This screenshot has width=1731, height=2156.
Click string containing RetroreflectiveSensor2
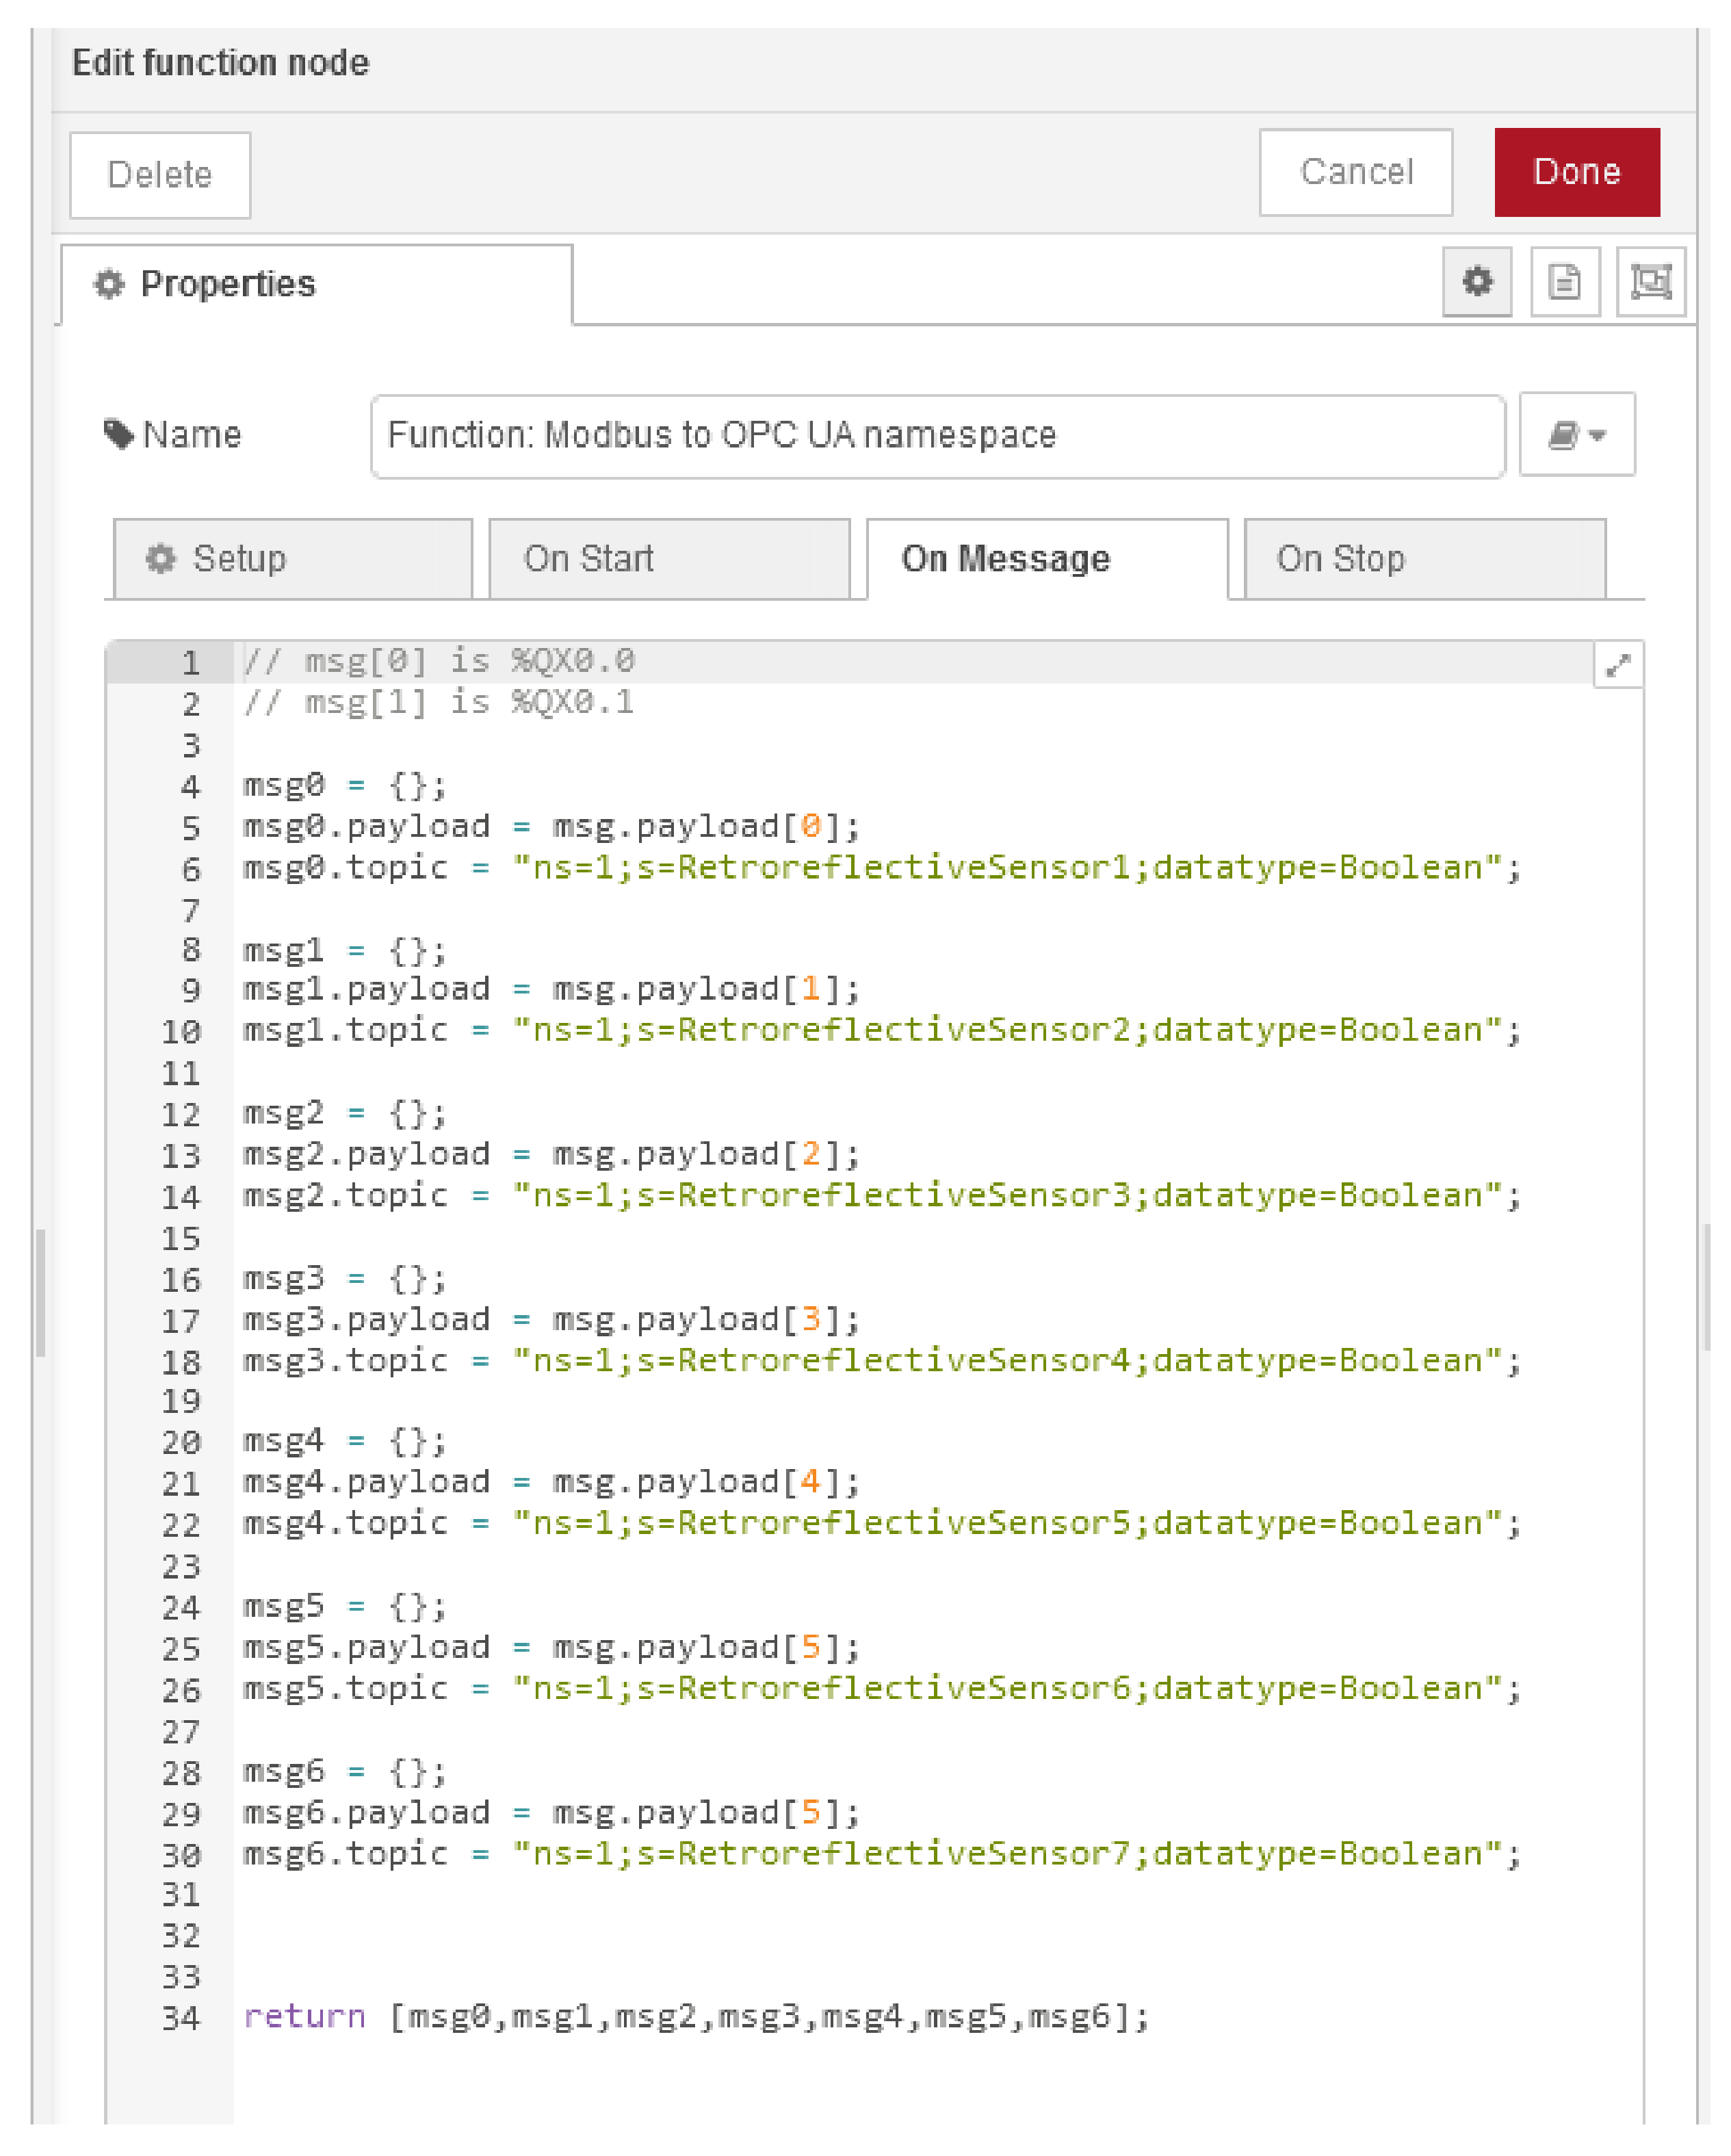tap(1007, 1030)
